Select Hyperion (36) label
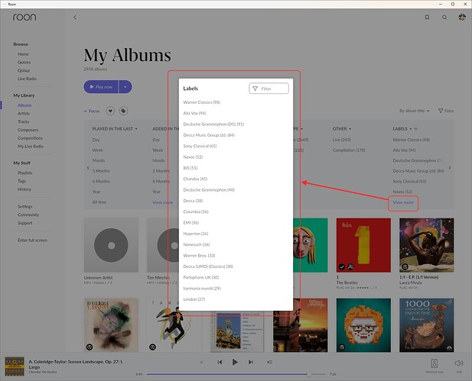This screenshot has width=472, height=381. point(196,234)
